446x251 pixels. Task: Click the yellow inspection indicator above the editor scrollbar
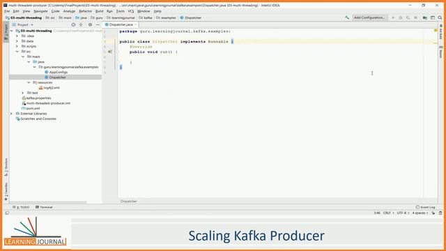(x=436, y=30)
